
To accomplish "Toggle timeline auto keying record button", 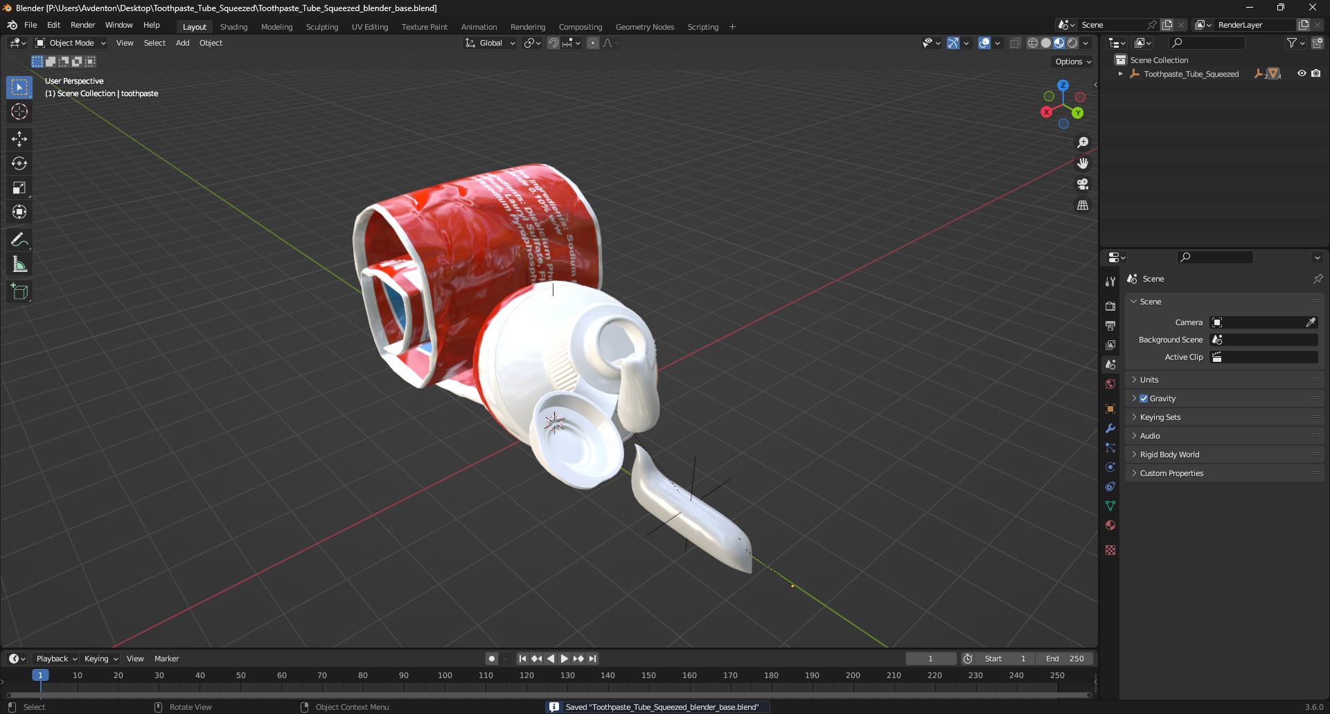I will tap(492, 659).
